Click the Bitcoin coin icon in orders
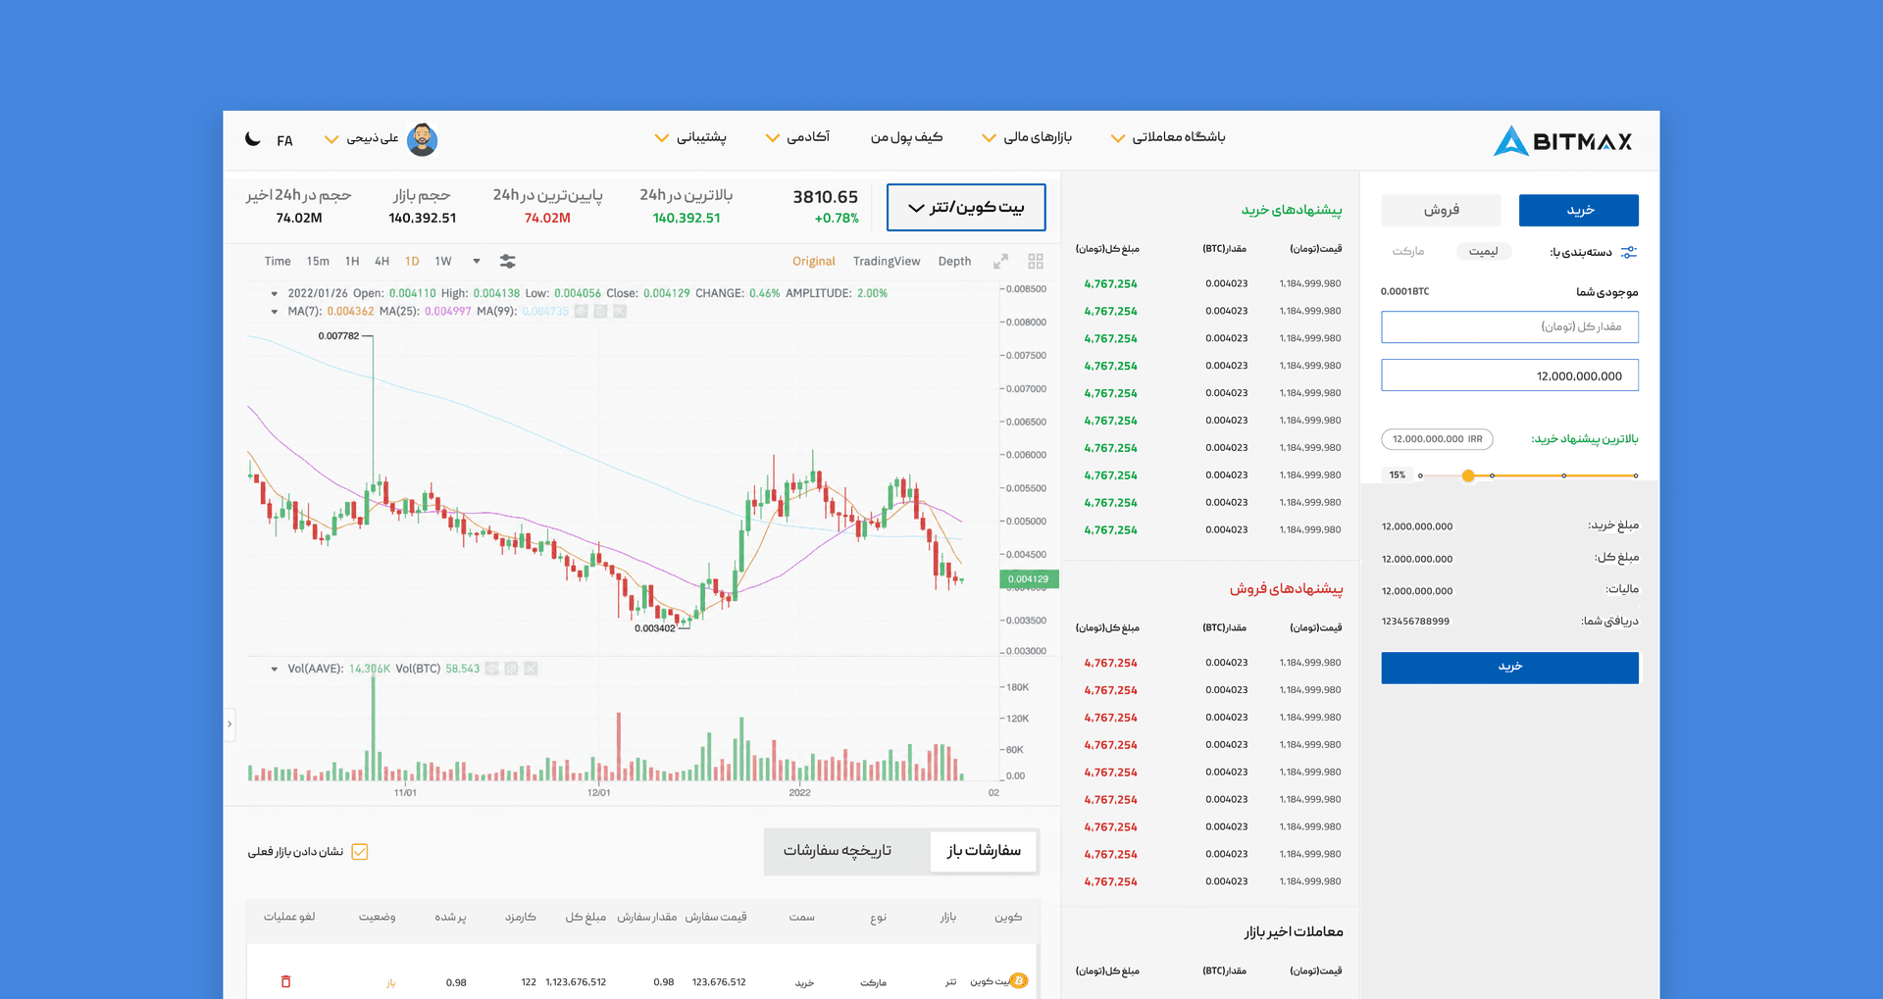 (x=1019, y=980)
